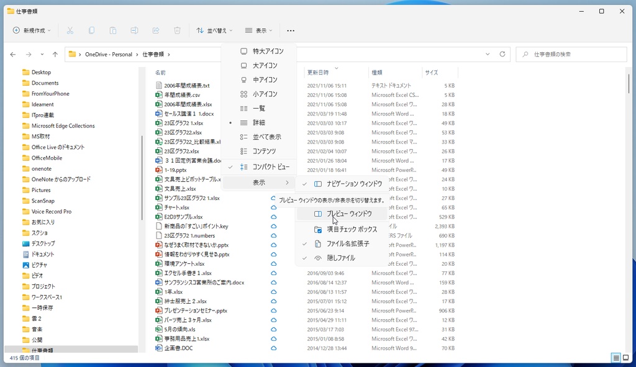
Task: Click the cloud status icon beside 企画書.DOC
Action: click(x=274, y=348)
